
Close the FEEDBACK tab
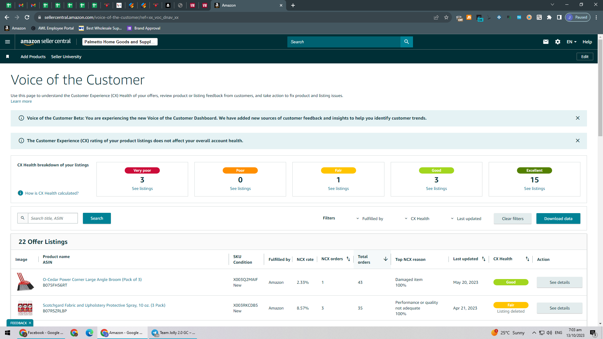[30, 323]
